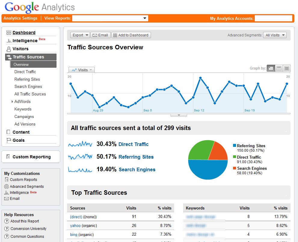The height and width of the screenshot is (242, 298).
Task: Set graph by day view
Action: [271, 68]
